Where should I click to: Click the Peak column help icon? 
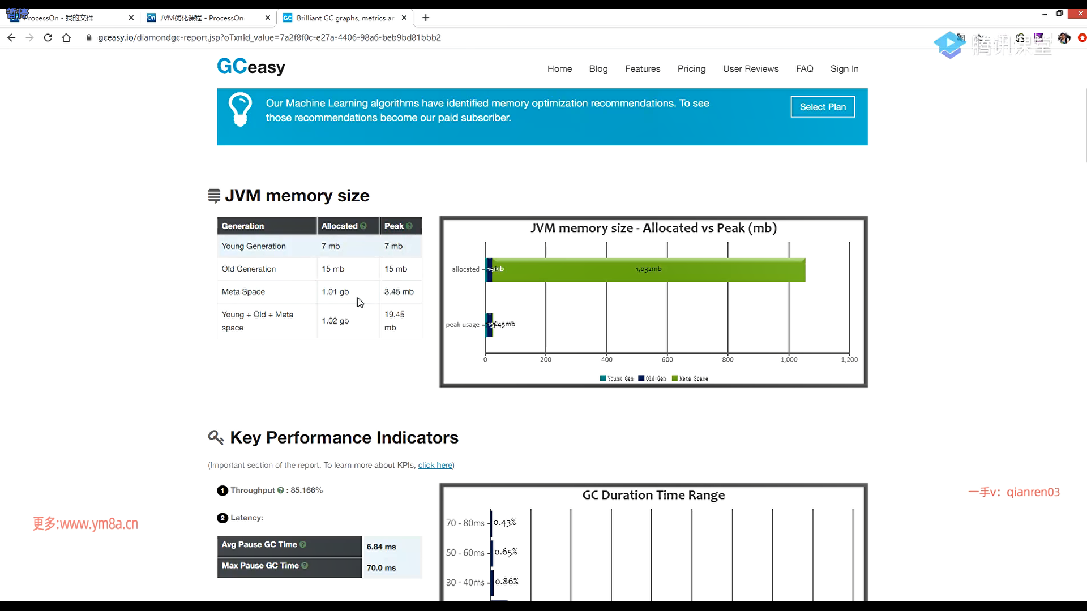[409, 226]
